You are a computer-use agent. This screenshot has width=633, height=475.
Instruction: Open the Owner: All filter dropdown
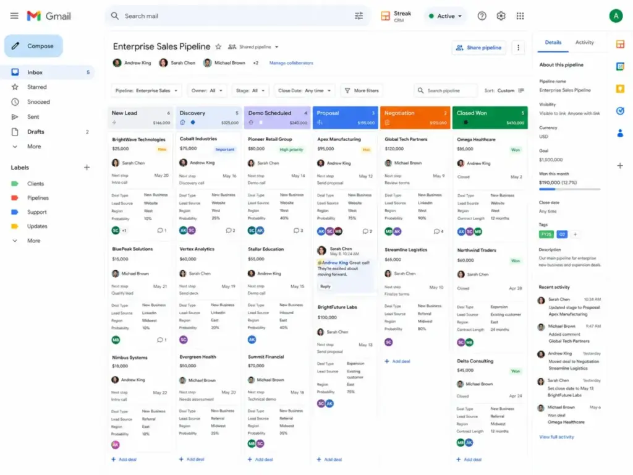click(207, 90)
